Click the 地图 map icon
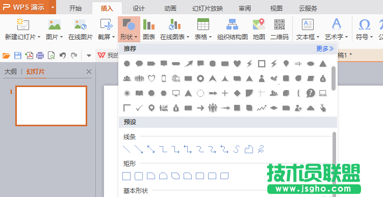Viewport: 383px width, 197px height. (x=259, y=24)
